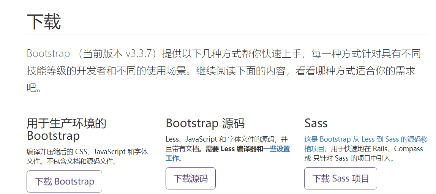This screenshot has width=436, height=194.
Task: Click the Bootstrap 源码 heading
Action: pos(205,123)
